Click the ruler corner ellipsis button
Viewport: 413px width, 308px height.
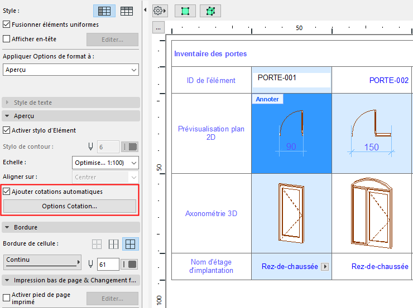point(159,28)
